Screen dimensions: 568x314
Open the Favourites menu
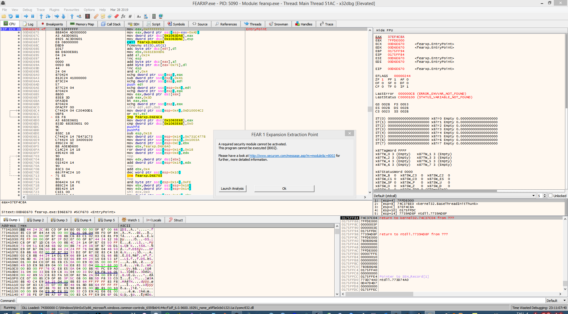71,10
